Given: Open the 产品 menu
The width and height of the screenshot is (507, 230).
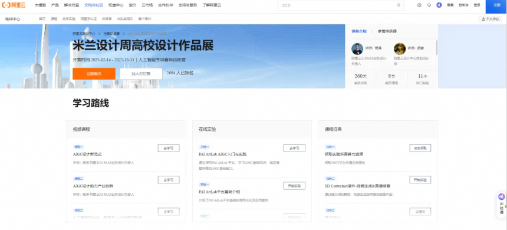Looking at the screenshot, I should click(x=55, y=5).
